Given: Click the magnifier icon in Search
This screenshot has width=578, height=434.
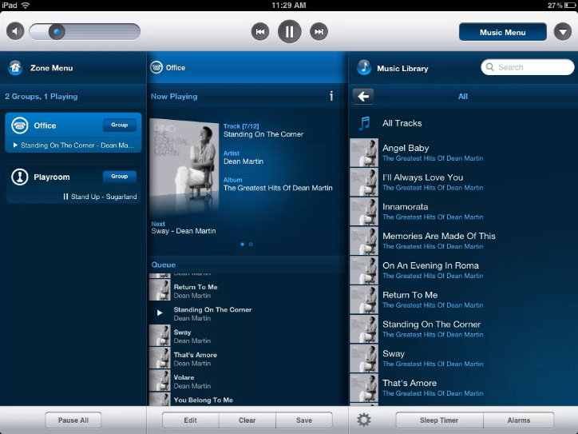Looking at the screenshot, I should [x=490, y=67].
